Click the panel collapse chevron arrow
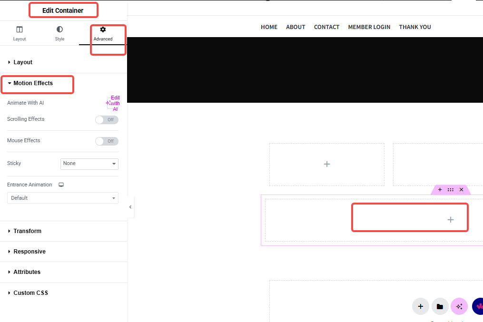Image resolution: width=483 pixels, height=322 pixels. [130, 207]
